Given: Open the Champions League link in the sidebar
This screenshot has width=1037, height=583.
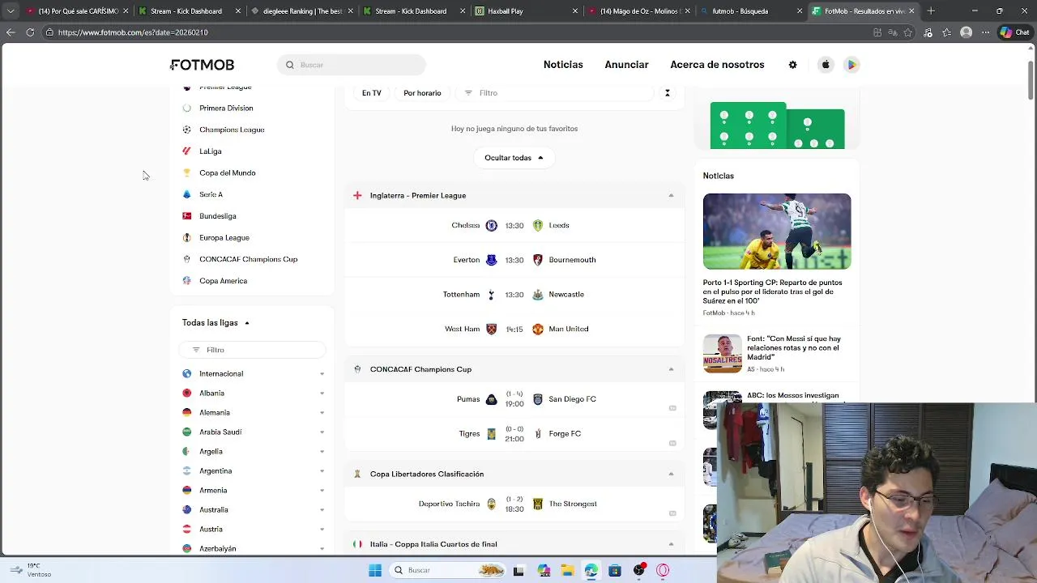Looking at the screenshot, I should 232,130.
